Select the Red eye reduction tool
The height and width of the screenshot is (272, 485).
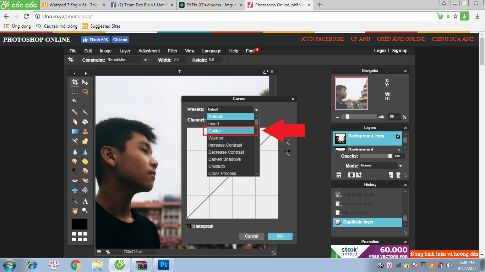(x=75, y=181)
